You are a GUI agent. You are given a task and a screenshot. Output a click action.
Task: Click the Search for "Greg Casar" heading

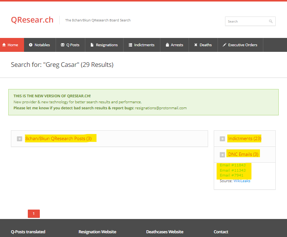[x=62, y=65]
